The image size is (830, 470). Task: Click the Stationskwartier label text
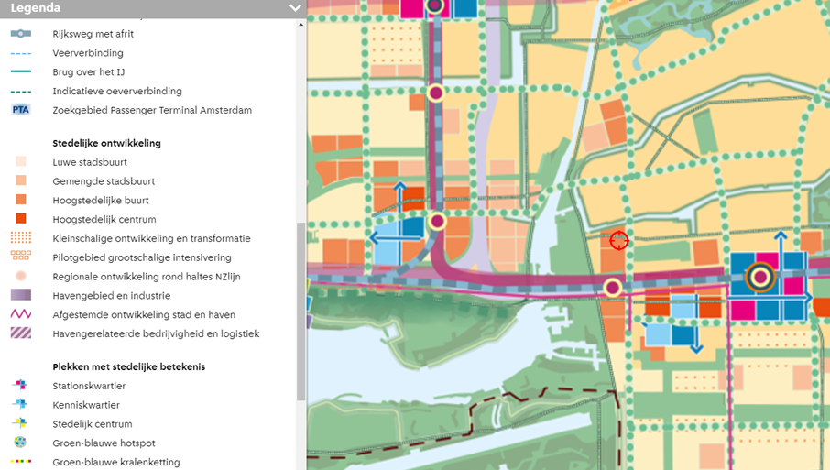pyautogui.click(x=89, y=386)
